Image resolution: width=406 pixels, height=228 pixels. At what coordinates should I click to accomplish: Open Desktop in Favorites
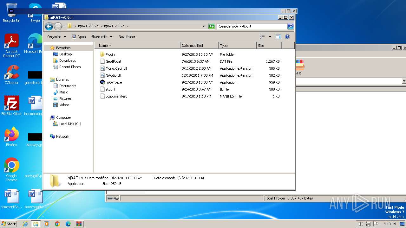point(65,54)
